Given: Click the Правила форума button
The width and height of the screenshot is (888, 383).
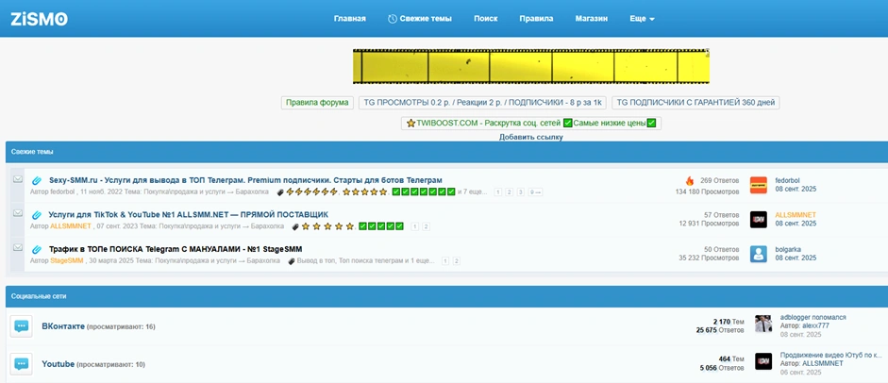Looking at the screenshot, I should pyautogui.click(x=316, y=103).
